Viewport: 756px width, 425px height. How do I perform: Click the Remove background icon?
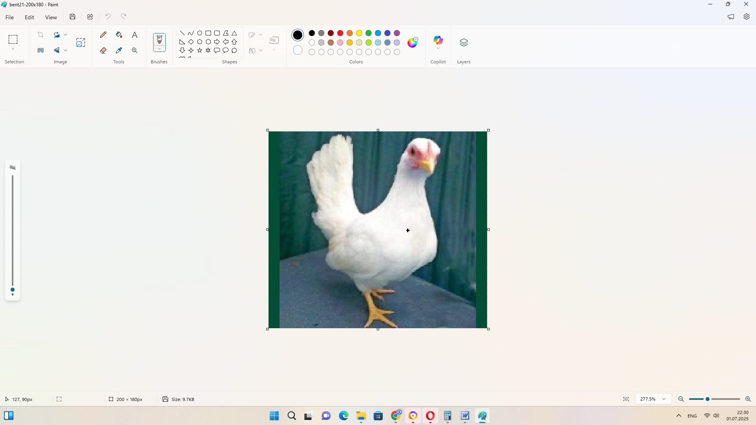click(41, 50)
